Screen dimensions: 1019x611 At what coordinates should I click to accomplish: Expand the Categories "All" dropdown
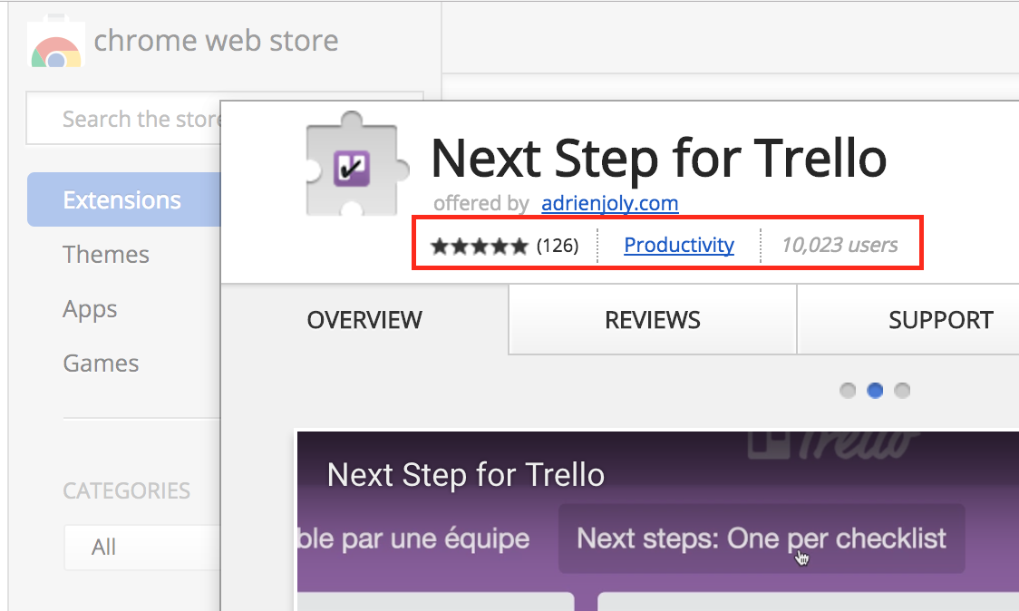[141, 548]
